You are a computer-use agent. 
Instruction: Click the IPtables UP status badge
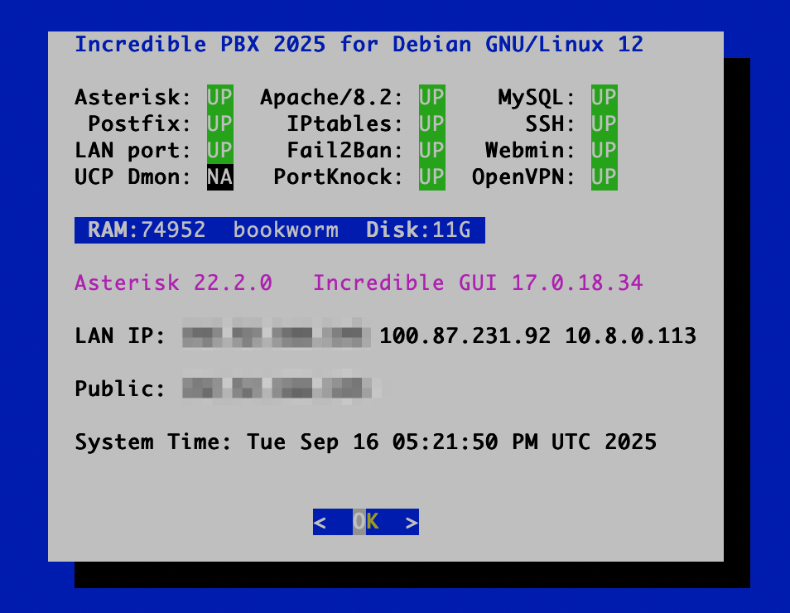tap(431, 123)
